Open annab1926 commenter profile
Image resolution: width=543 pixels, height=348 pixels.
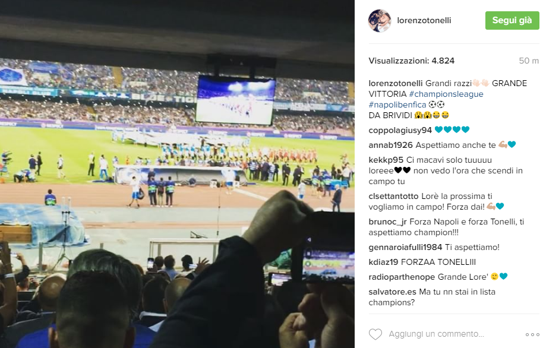[391, 145]
